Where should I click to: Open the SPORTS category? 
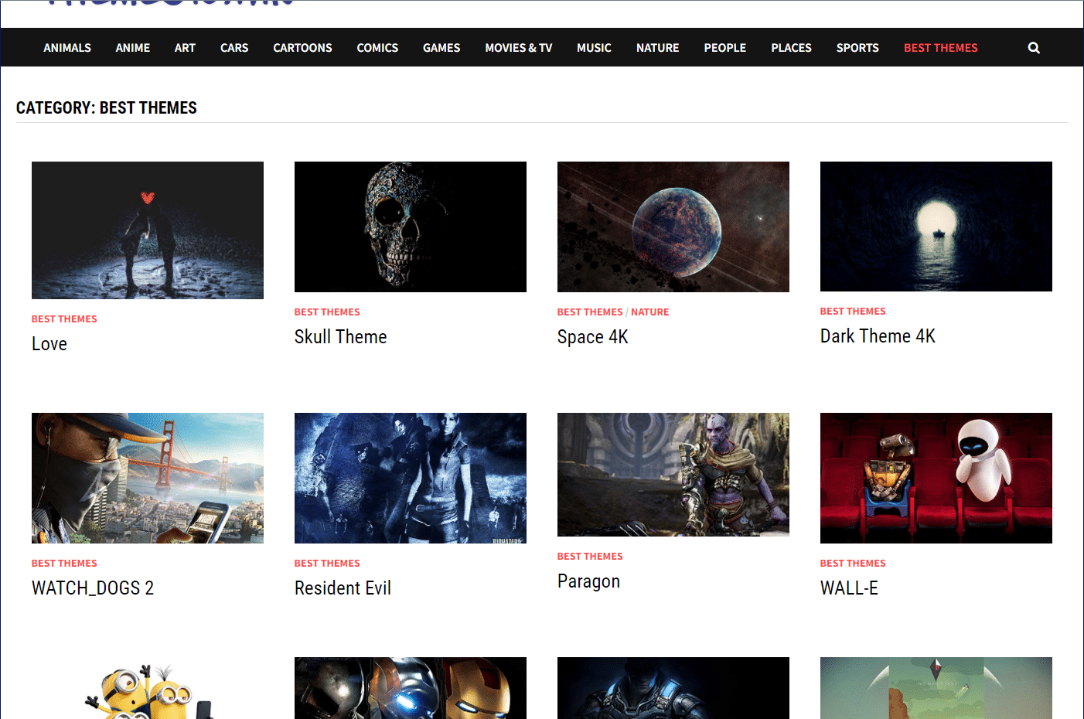857,48
